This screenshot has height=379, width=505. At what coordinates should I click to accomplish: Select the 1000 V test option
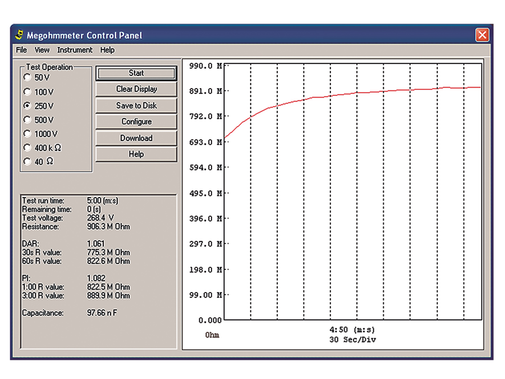coord(27,134)
